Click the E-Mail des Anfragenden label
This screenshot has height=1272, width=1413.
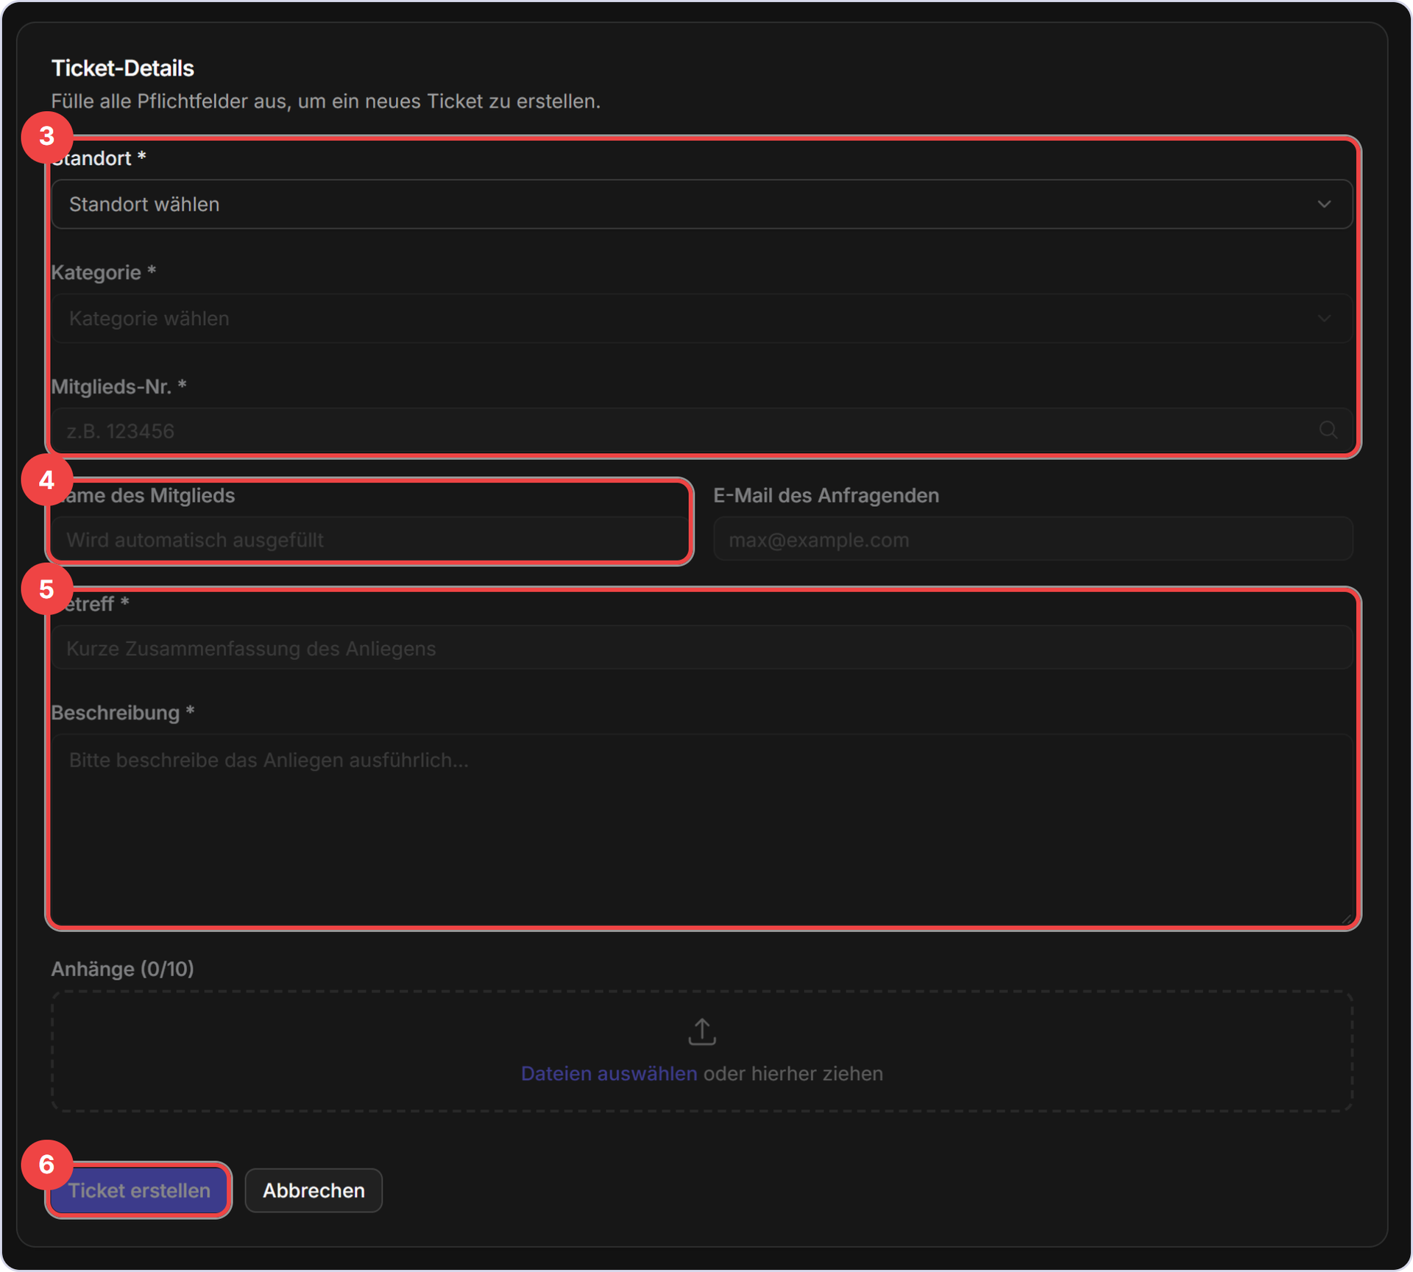[826, 495]
